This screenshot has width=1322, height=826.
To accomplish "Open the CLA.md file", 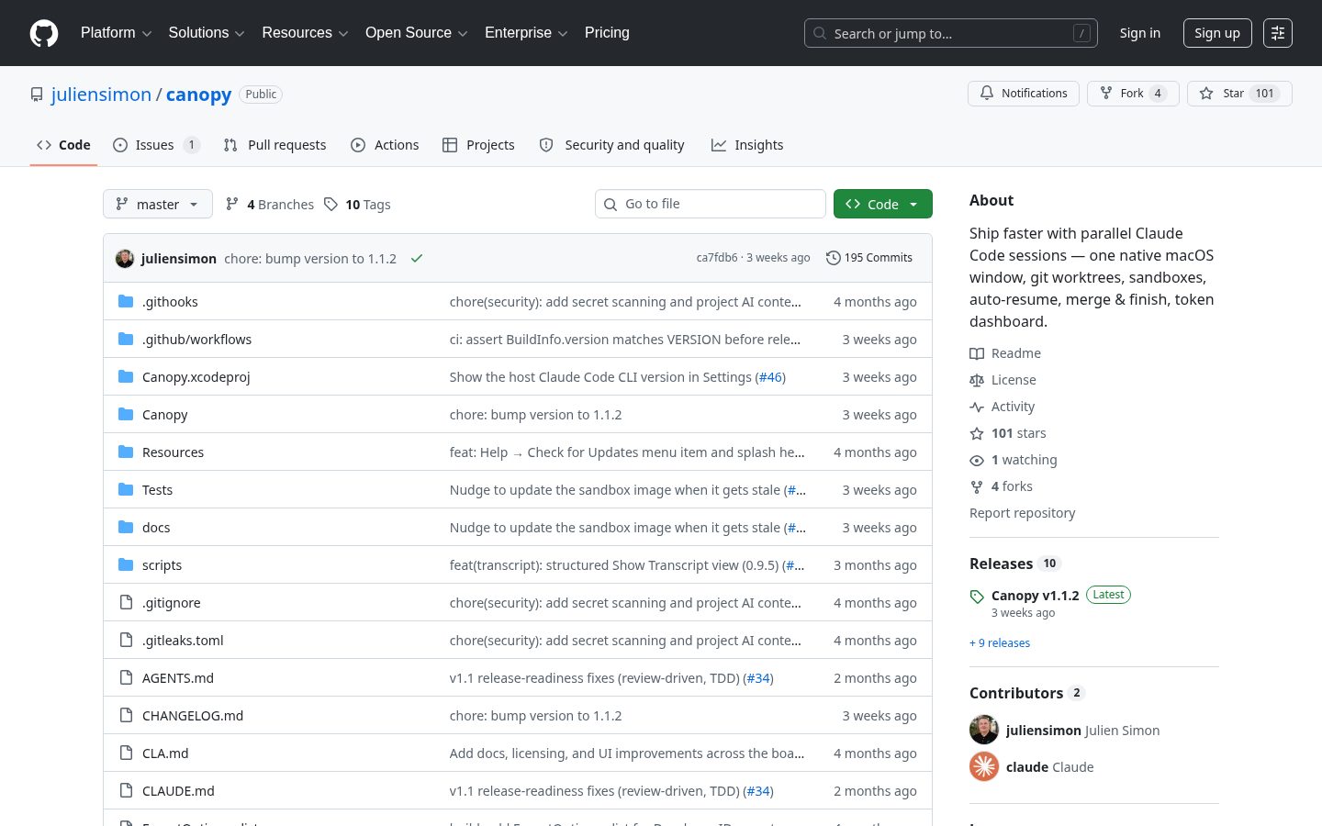I will 165,753.
